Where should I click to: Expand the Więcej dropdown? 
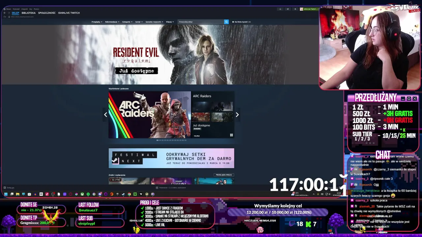coord(170,22)
